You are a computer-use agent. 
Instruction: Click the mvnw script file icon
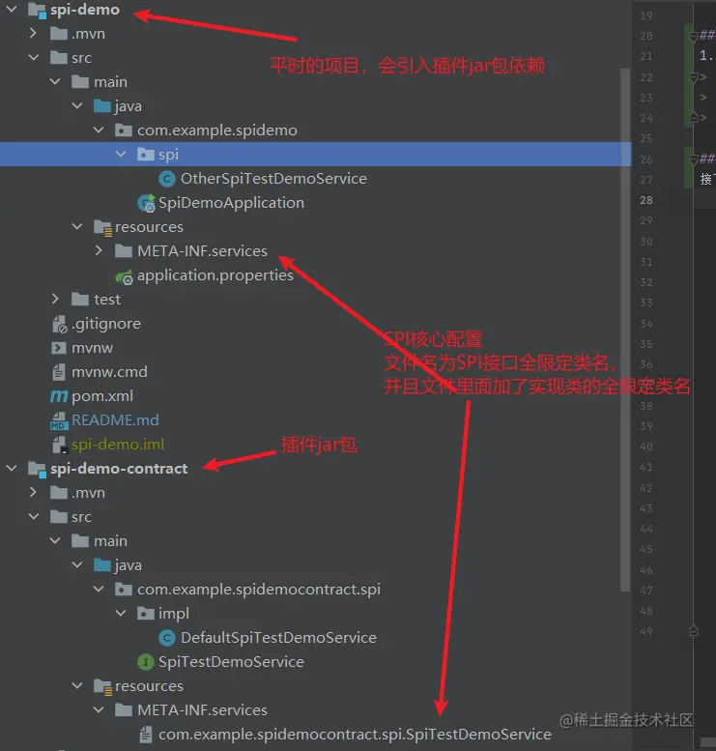tap(58, 348)
